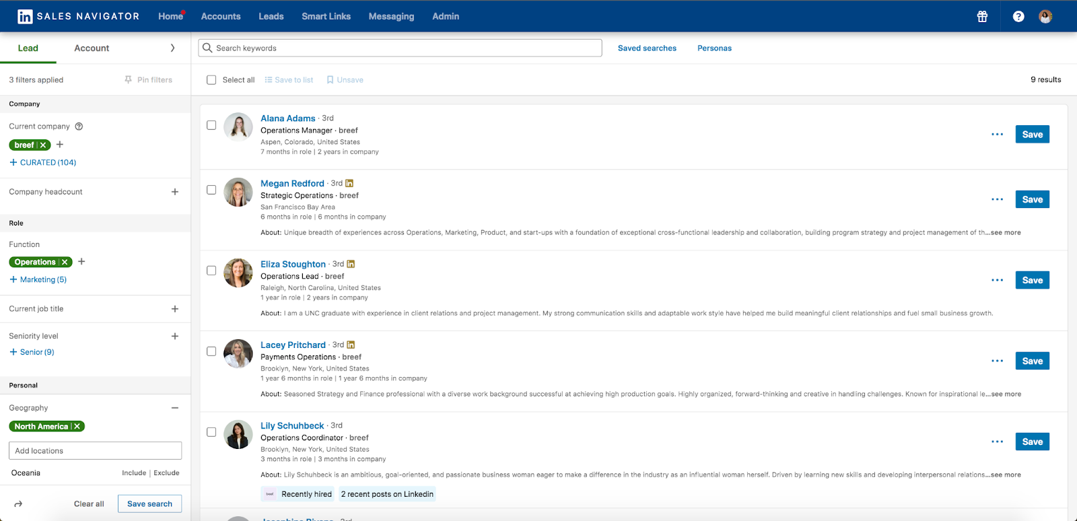Click the LinkedIn Sales Navigator logo
1077x521 pixels.
(78, 16)
